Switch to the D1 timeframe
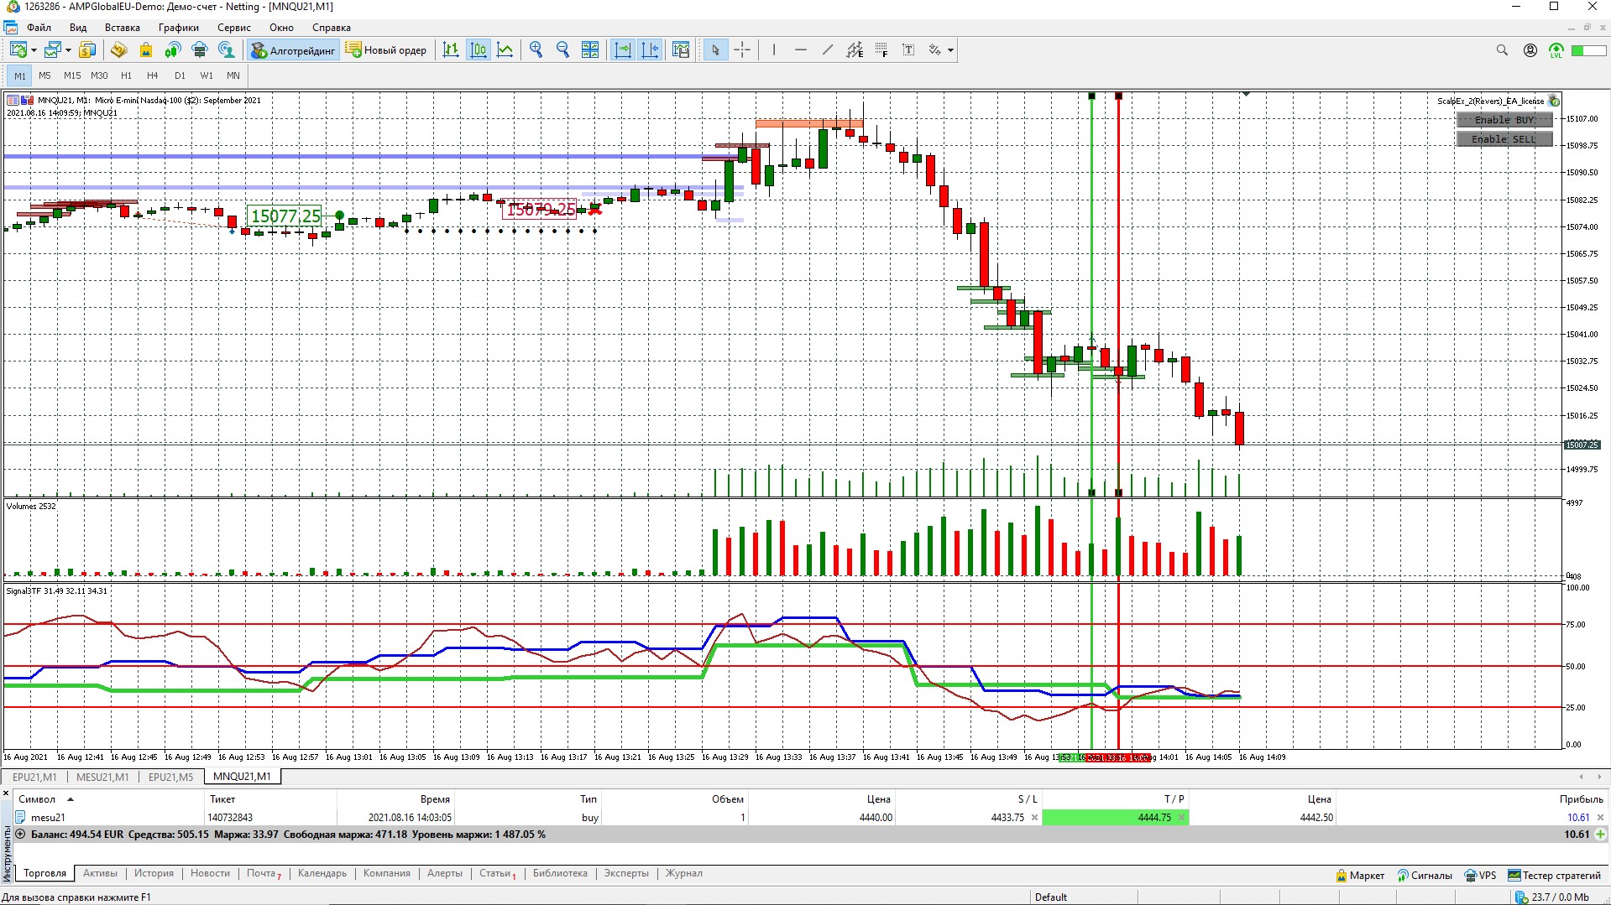Viewport: 1611px width, 905px height. (x=180, y=75)
